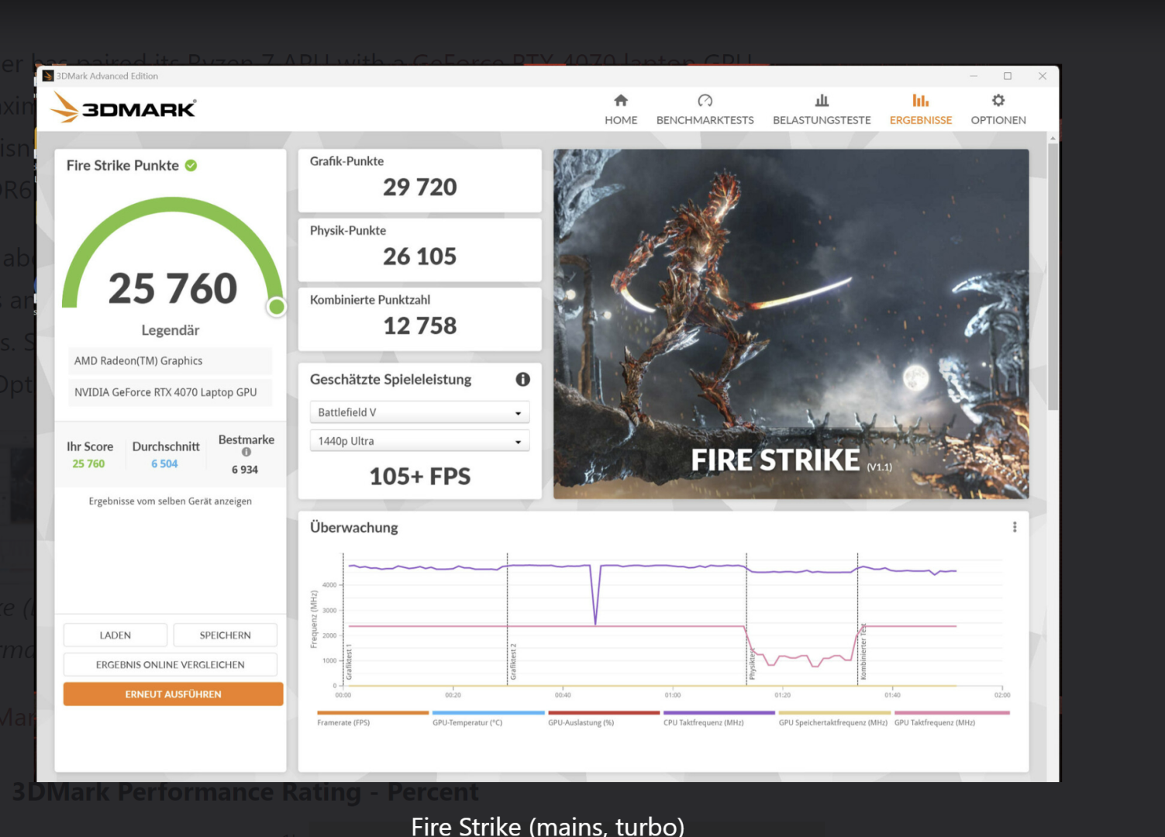Click the Kombinierter Test marker in the chart
1165x837 pixels.
(x=863, y=652)
